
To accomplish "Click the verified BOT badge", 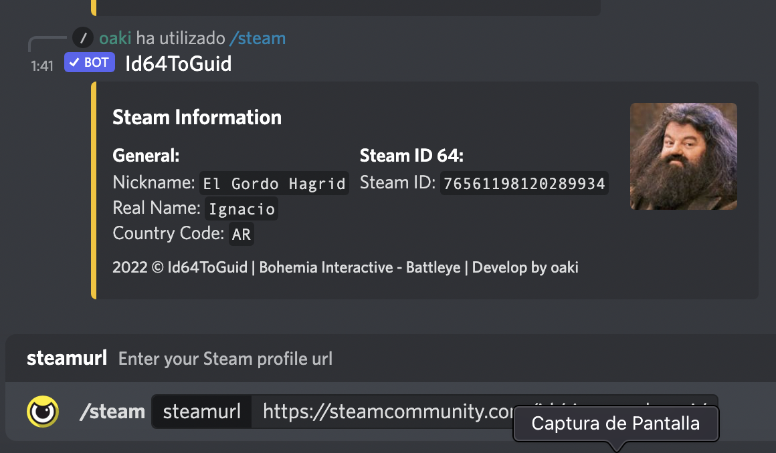I will coord(90,63).
